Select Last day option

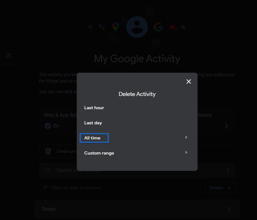[x=93, y=123]
